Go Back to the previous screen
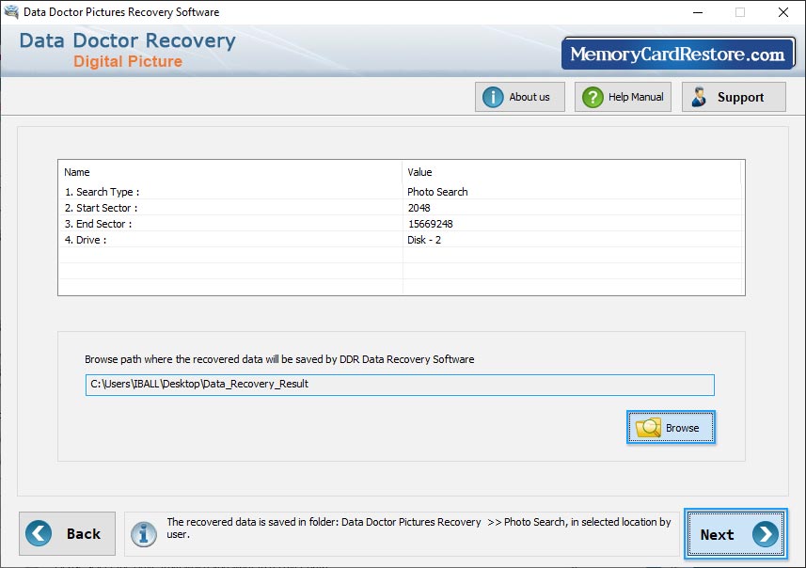The image size is (806, 568). pos(68,533)
